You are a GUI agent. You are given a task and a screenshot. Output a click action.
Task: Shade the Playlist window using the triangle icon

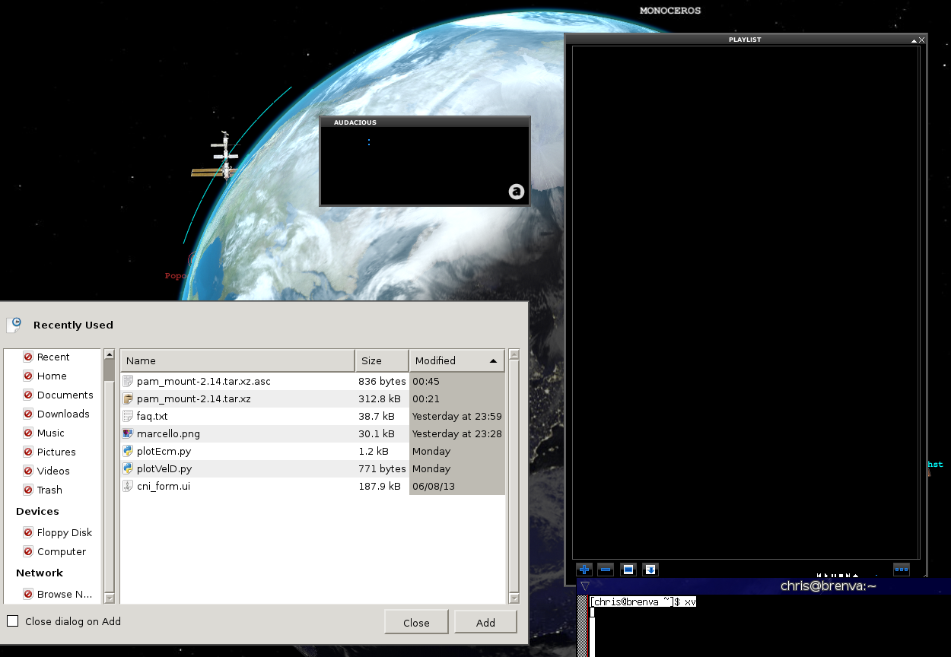click(x=914, y=40)
